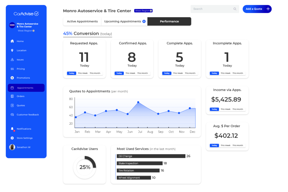Click the CarAdvise logo in the sidebar

[26, 13]
